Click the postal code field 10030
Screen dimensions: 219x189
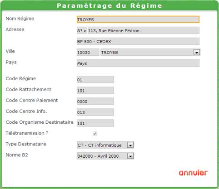click(x=88, y=52)
